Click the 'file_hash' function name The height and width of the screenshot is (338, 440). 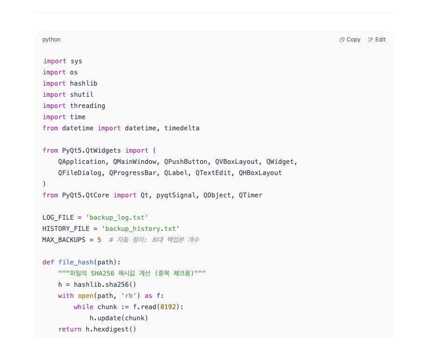[76, 262]
